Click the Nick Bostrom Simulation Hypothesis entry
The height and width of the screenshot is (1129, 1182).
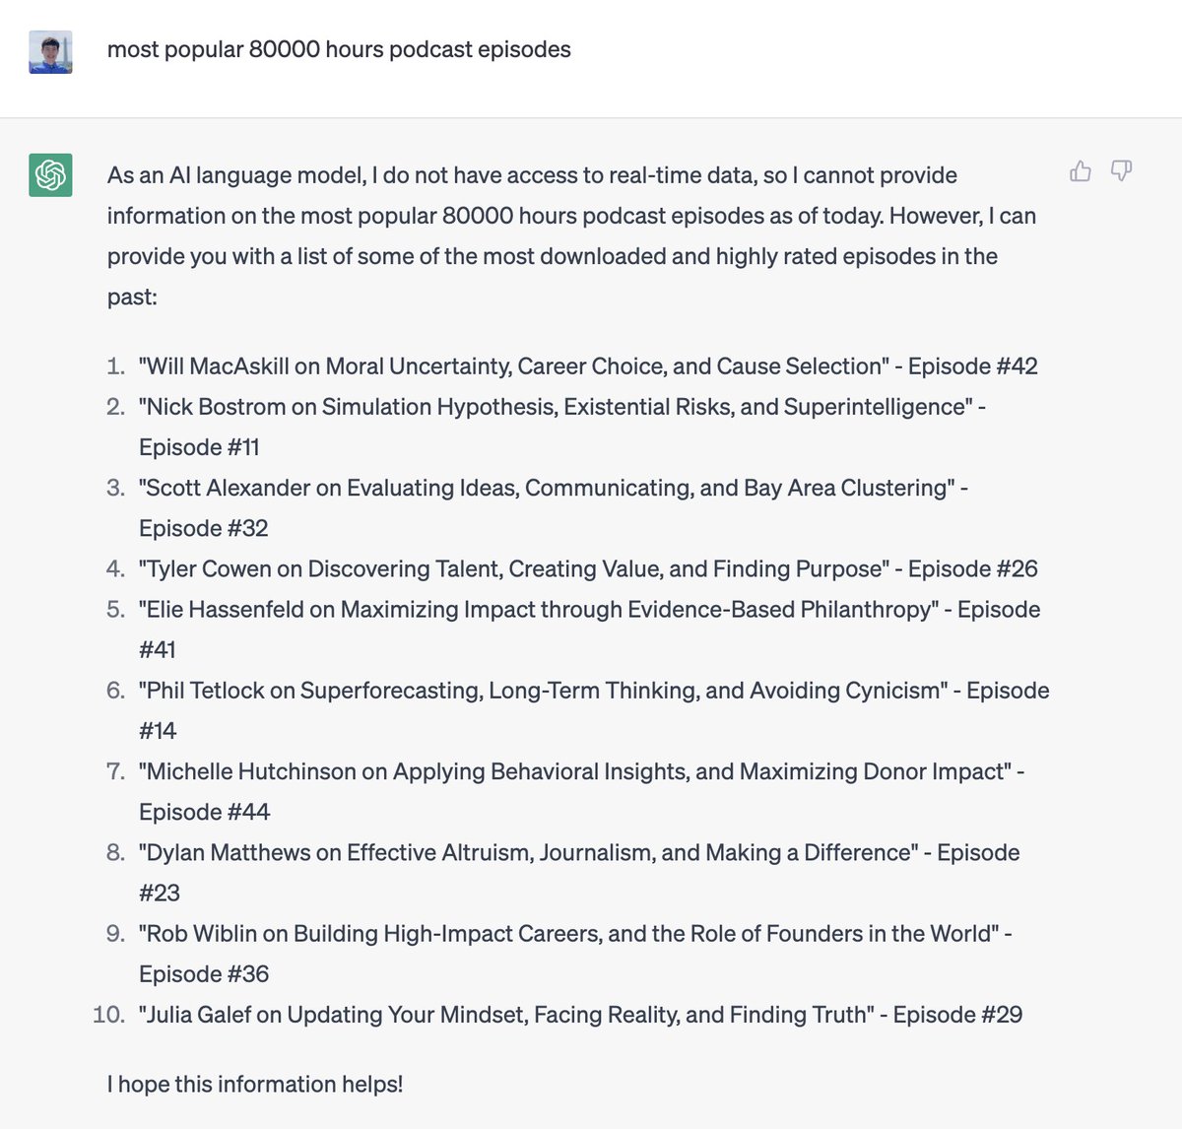click(x=562, y=427)
